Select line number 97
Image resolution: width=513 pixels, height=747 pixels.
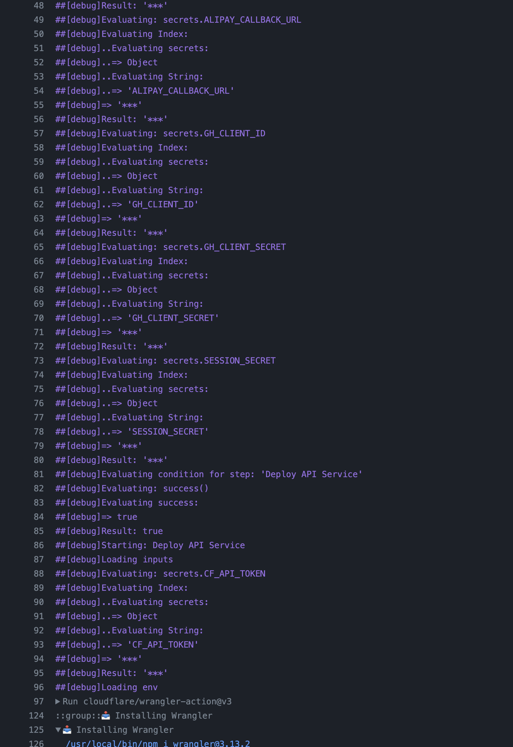point(39,702)
